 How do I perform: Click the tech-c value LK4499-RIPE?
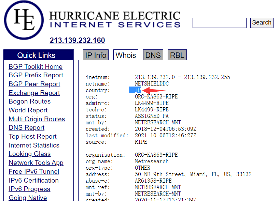(x=152, y=109)
